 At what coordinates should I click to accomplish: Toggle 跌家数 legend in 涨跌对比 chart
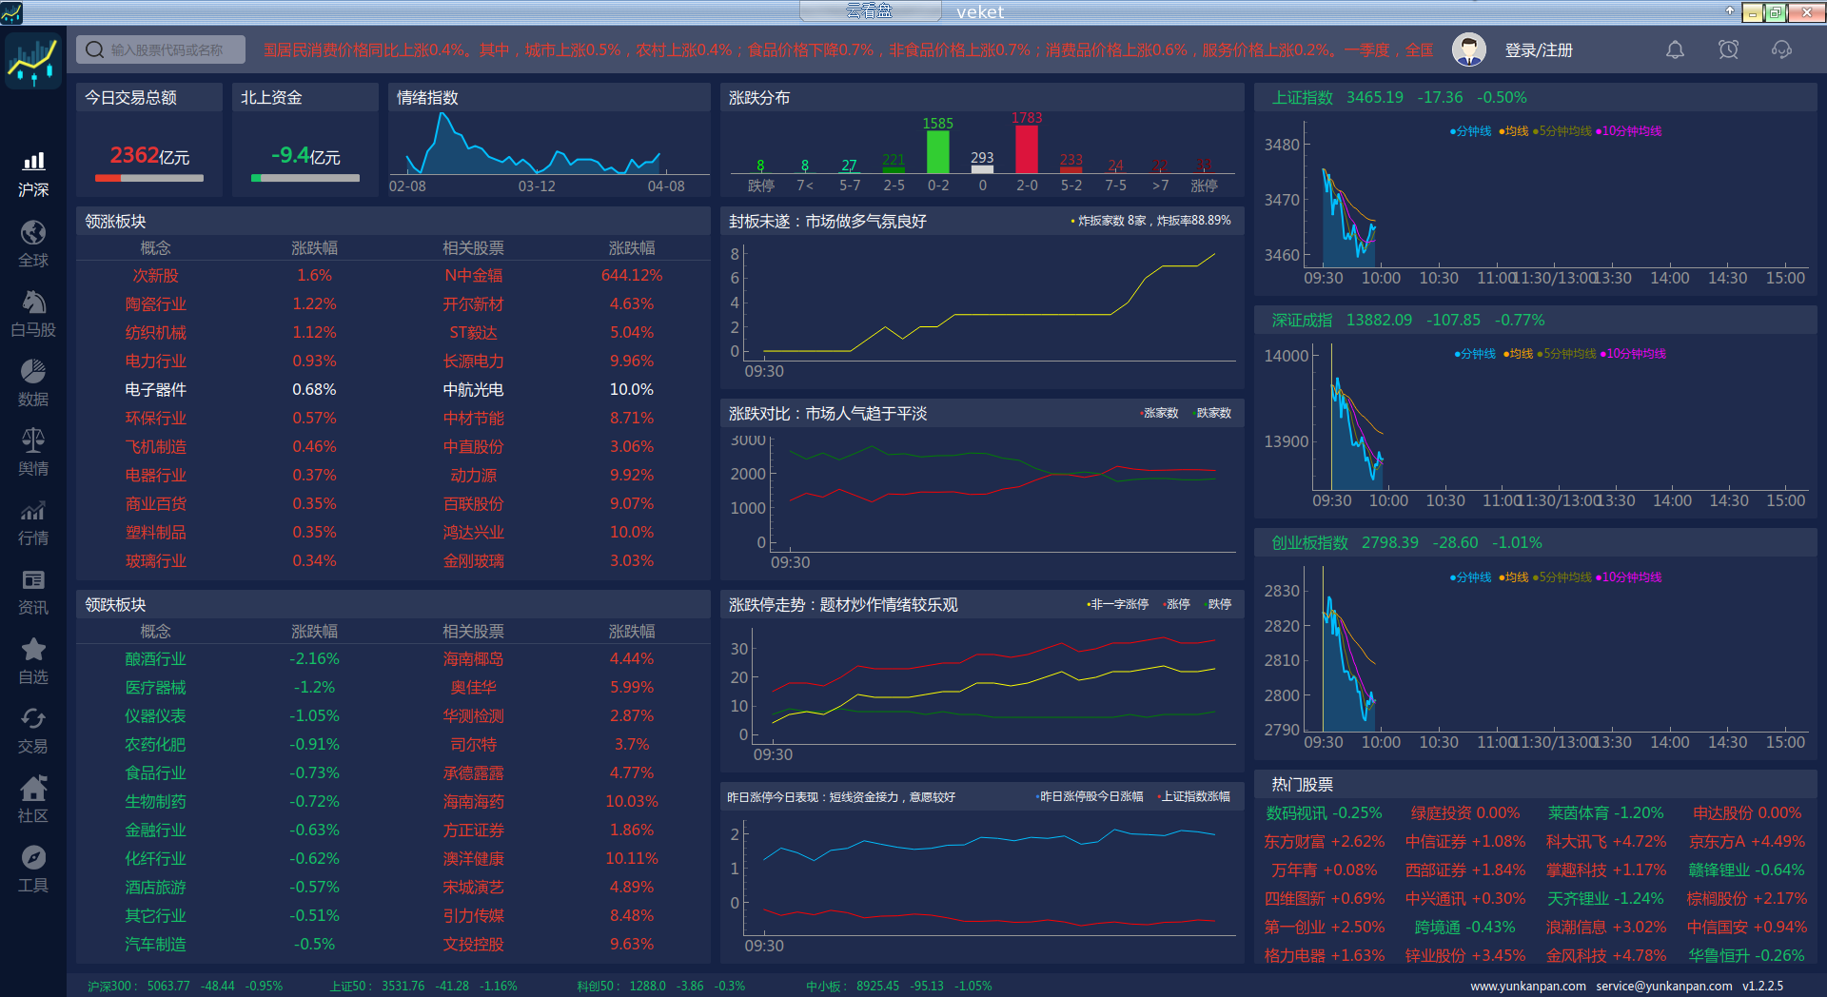(1212, 413)
